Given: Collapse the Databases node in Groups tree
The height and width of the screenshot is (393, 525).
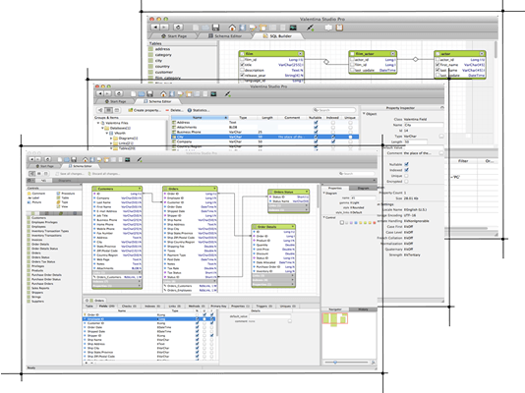Looking at the screenshot, I should [103, 128].
